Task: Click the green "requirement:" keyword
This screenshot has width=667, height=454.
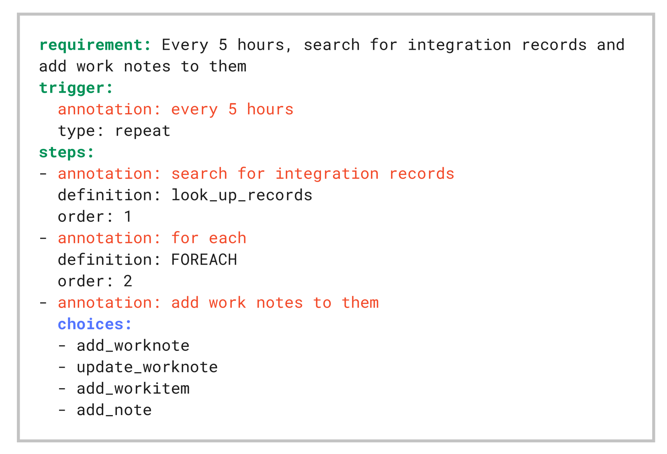Action: coord(95,45)
